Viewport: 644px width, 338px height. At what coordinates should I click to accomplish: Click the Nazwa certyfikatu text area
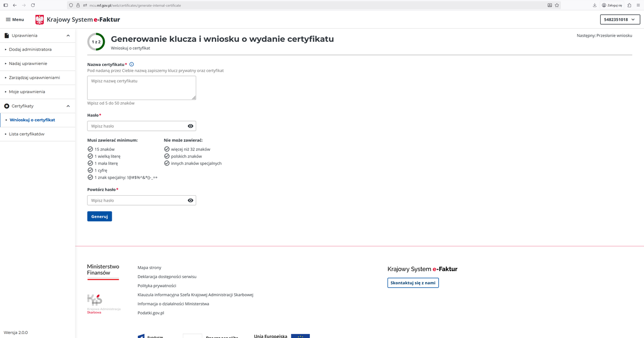coord(141,88)
